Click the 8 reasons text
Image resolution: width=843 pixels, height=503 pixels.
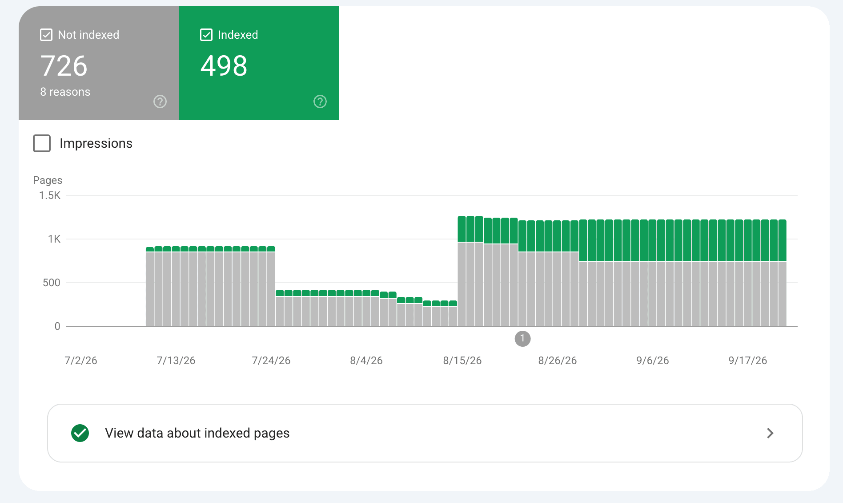point(65,92)
